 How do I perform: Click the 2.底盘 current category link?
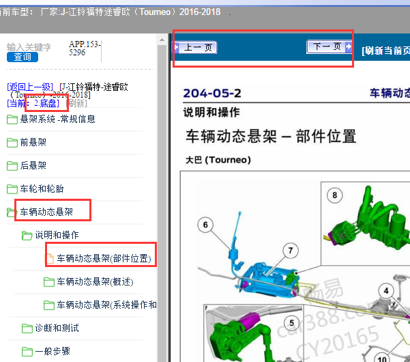coord(46,103)
